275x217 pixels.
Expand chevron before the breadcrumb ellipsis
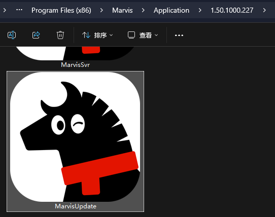(5, 10)
